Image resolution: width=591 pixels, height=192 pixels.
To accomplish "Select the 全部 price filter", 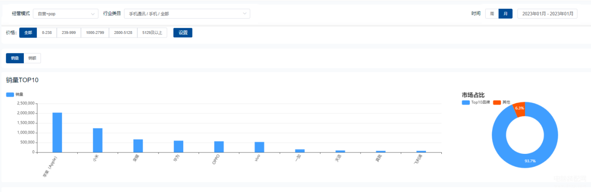I will (28, 33).
